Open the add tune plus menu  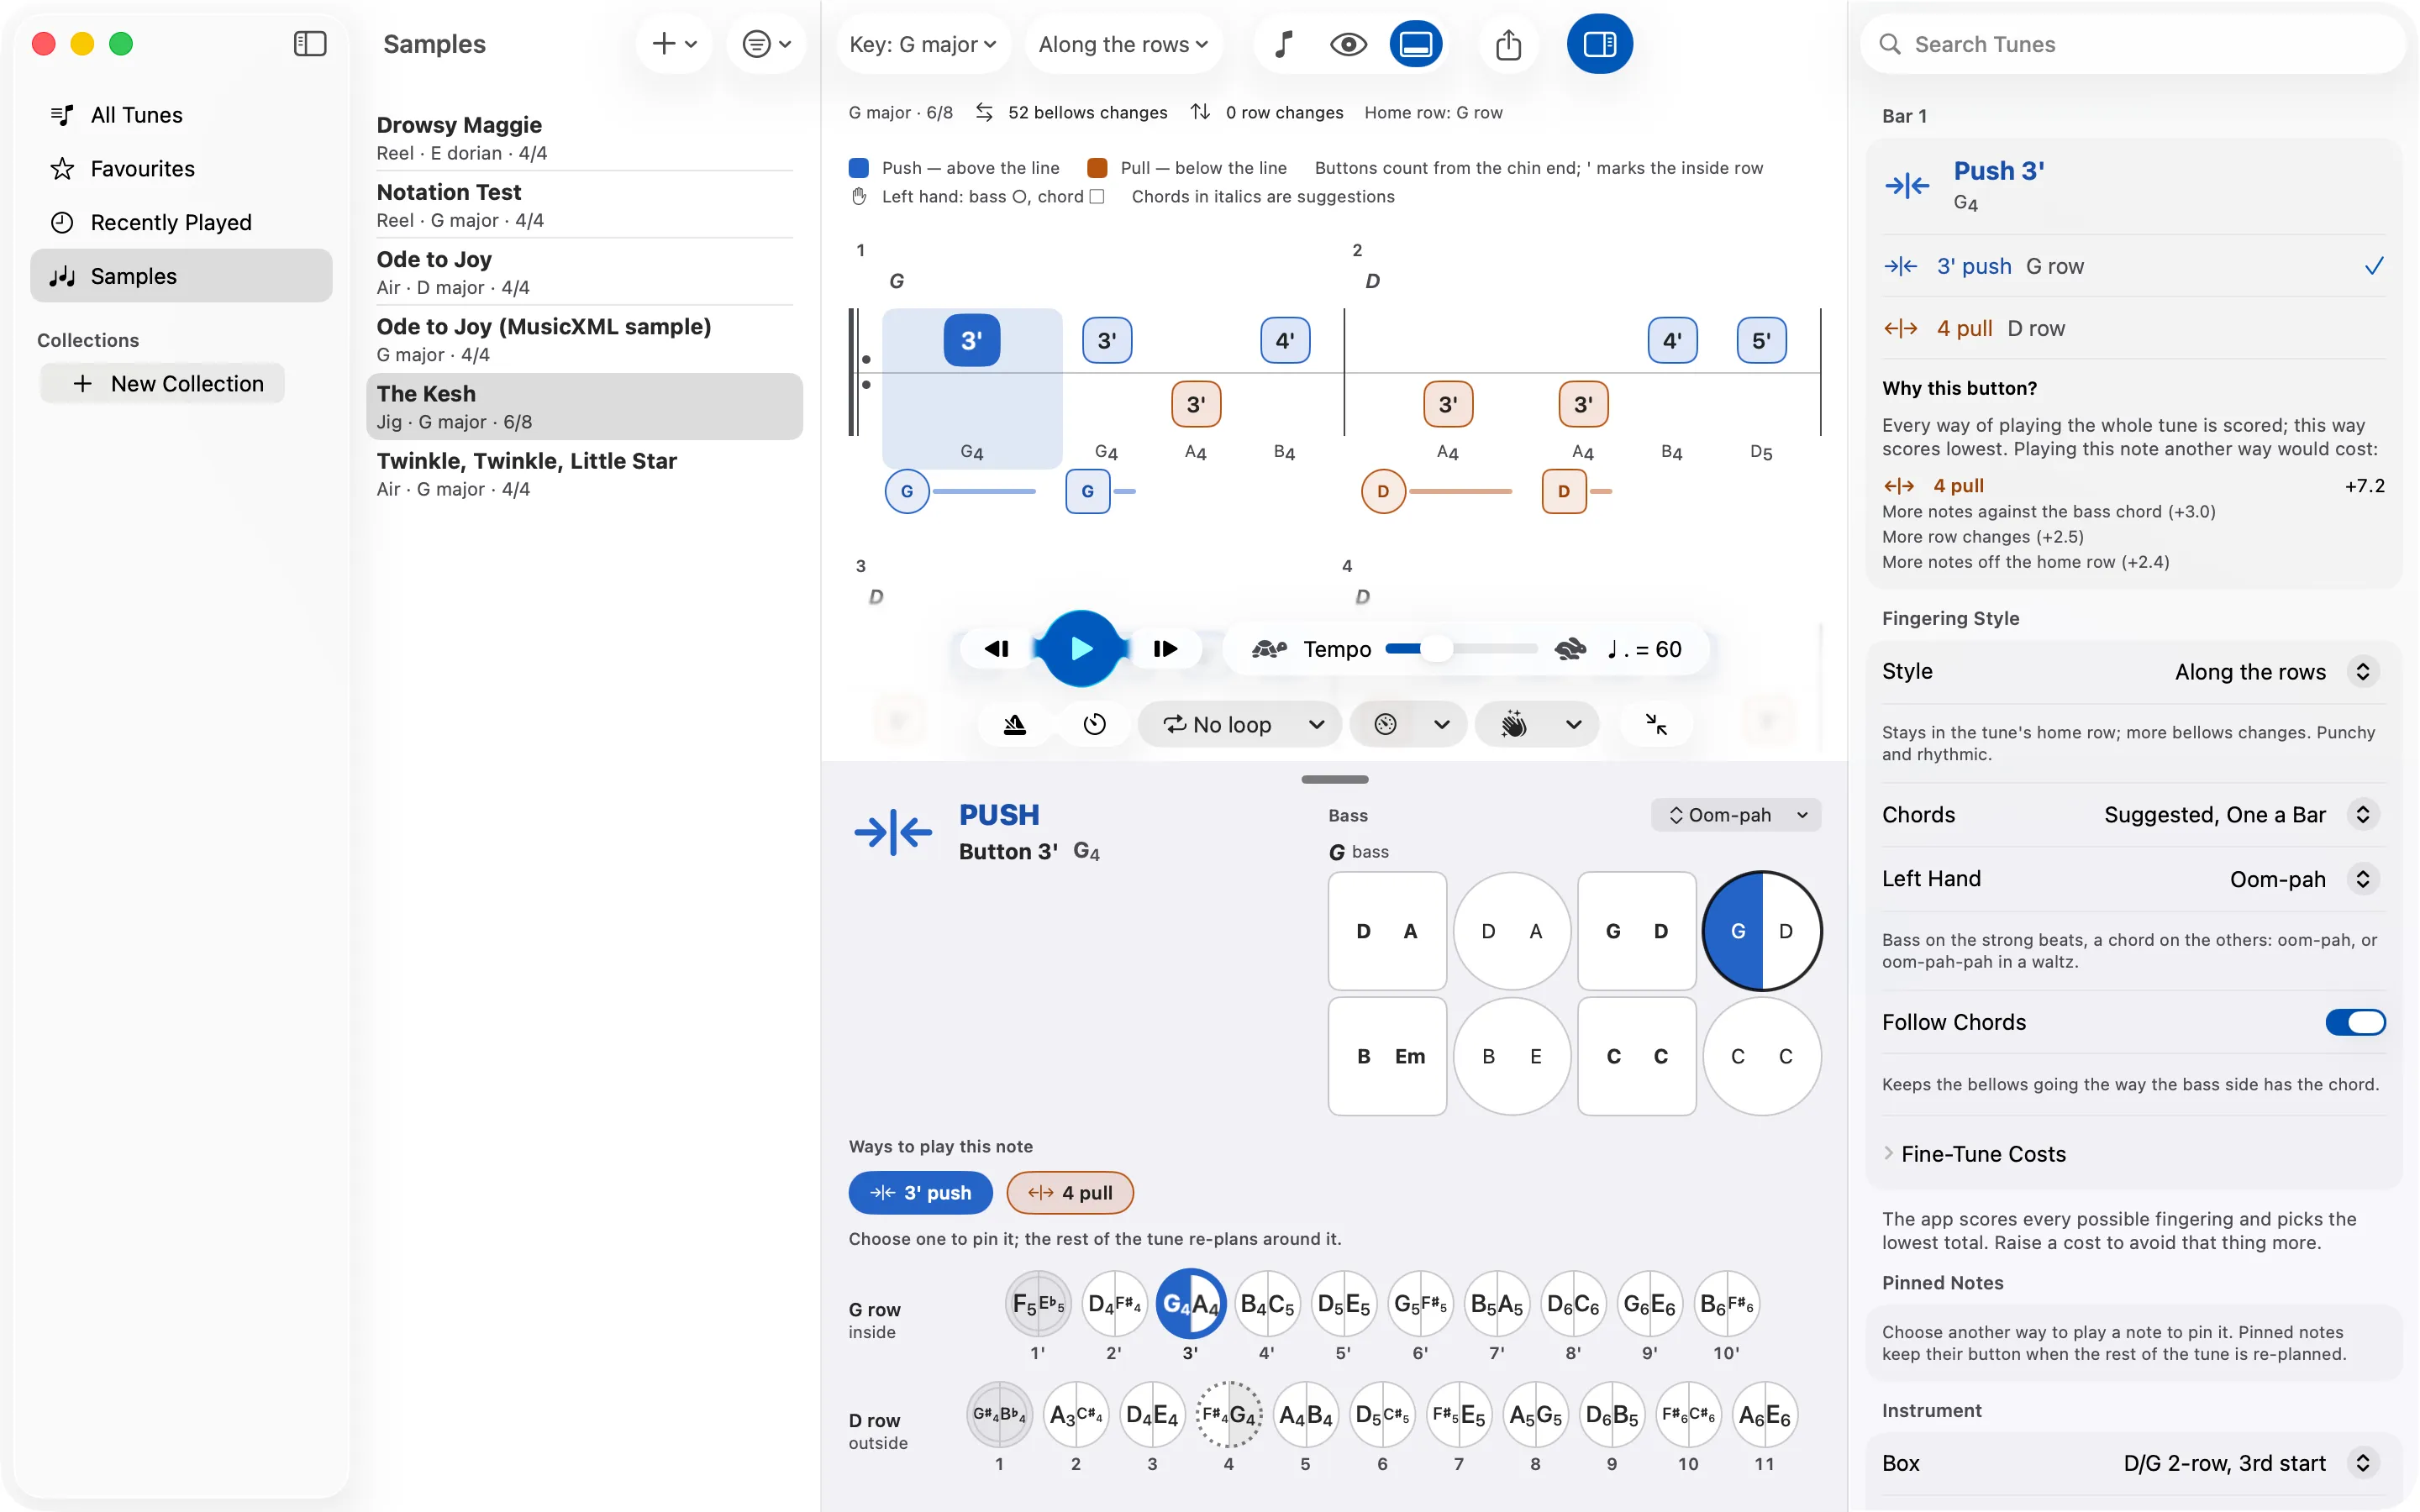click(x=674, y=44)
